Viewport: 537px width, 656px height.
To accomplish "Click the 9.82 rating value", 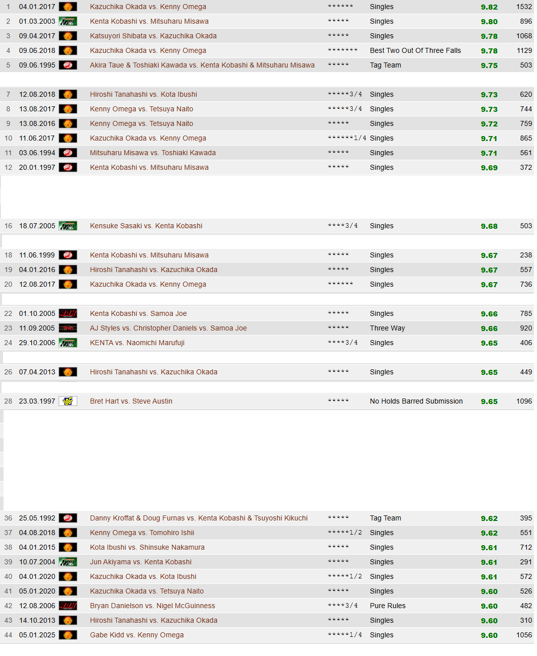I will [489, 7].
